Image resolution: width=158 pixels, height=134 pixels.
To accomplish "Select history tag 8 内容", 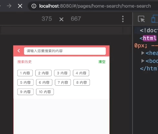I will (x=82, y=82).
